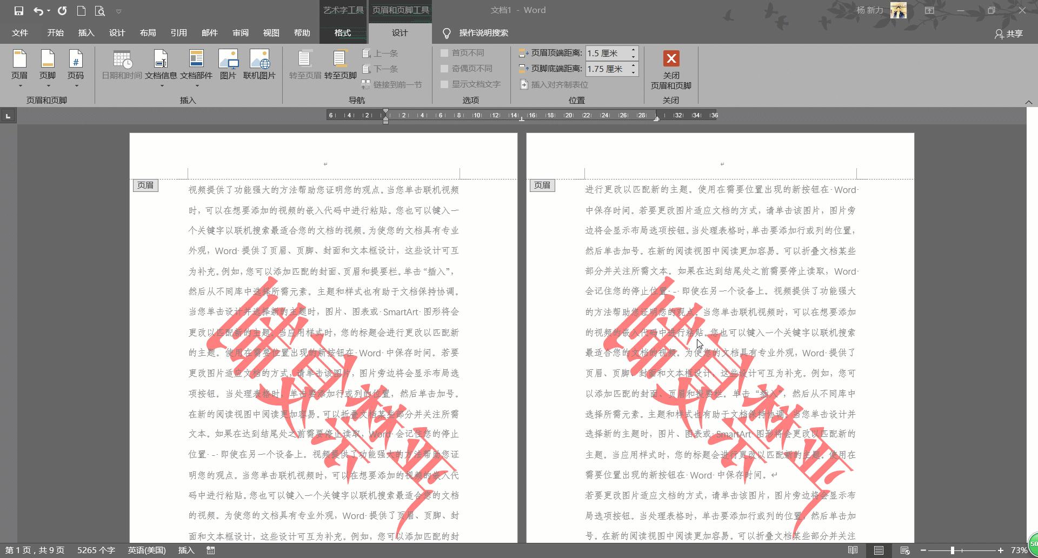Go to the header (转至页眉)
The height and width of the screenshot is (558, 1038).
[304, 65]
